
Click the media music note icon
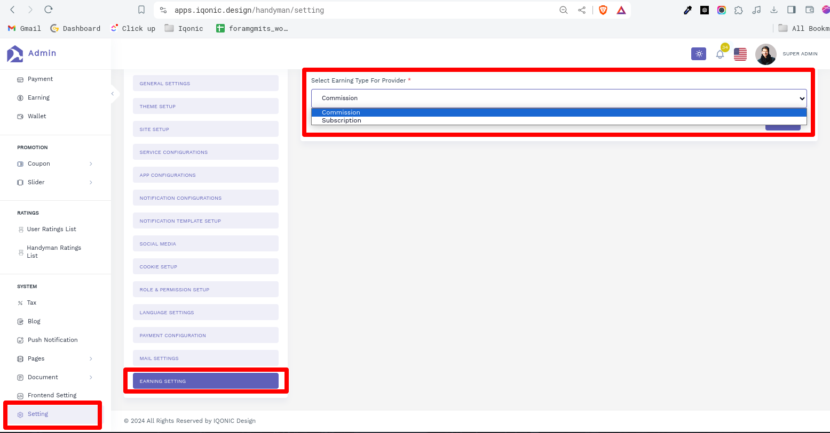coord(756,10)
